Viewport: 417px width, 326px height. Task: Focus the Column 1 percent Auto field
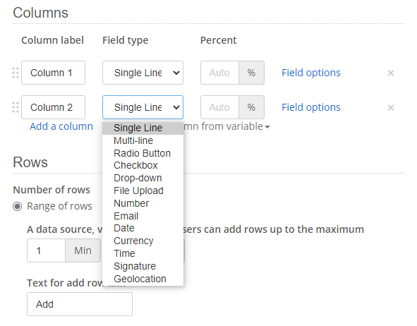pos(219,73)
